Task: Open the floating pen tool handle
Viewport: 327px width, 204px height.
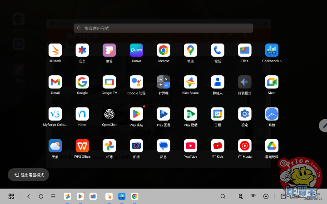Action: tap(323, 126)
